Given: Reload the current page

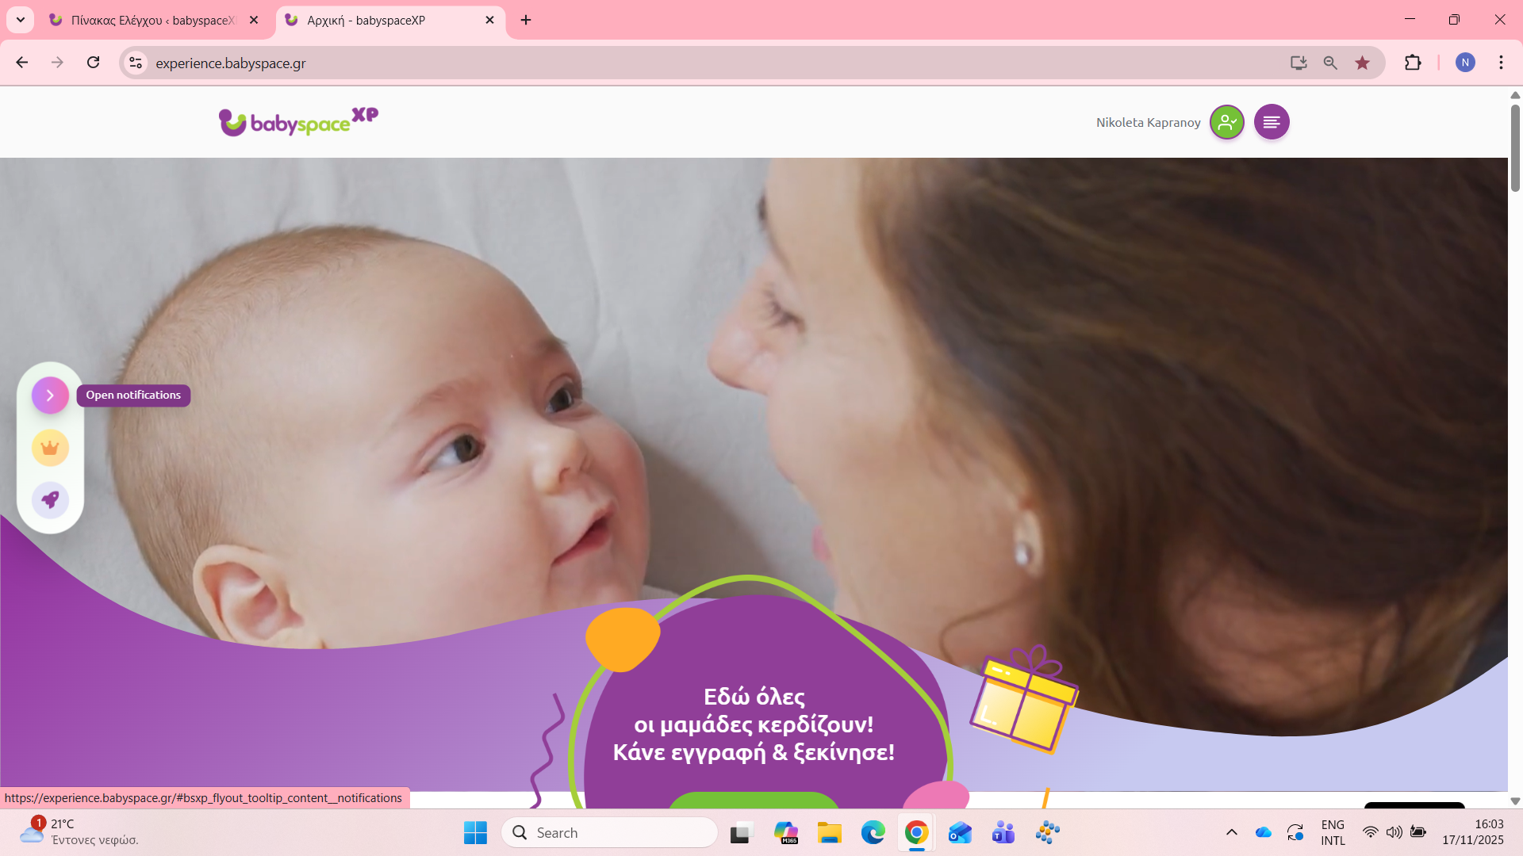Looking at the screenshot, I should [94, 63].
